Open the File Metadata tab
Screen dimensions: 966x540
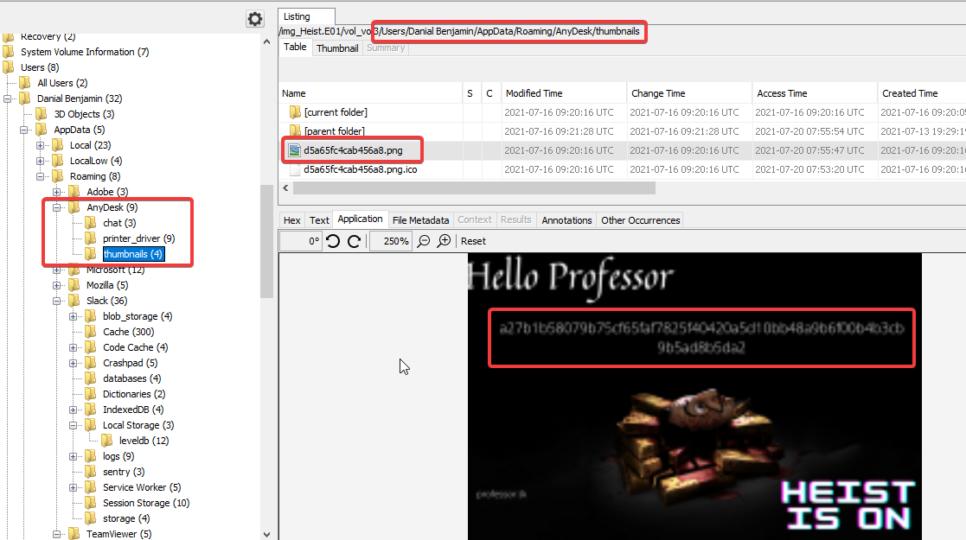click(420, 220)
